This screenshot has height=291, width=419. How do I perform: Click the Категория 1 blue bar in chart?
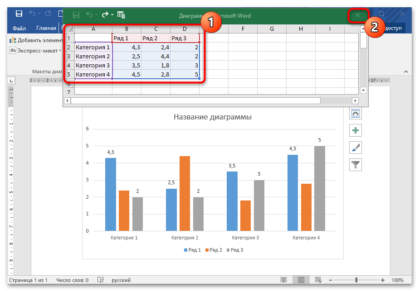[x=111, y=195]
